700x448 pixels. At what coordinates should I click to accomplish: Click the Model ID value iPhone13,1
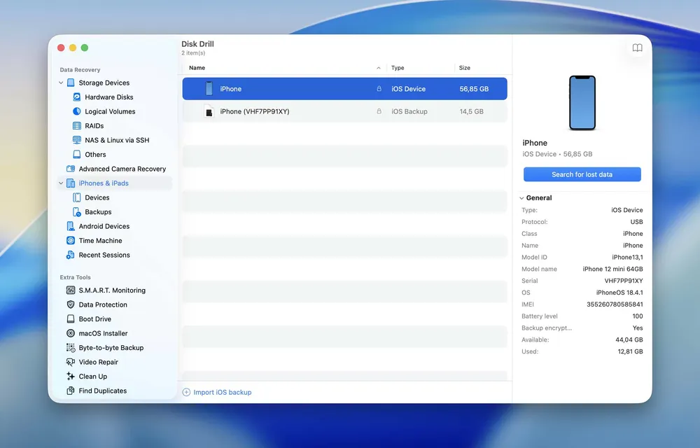click(627, 257)
